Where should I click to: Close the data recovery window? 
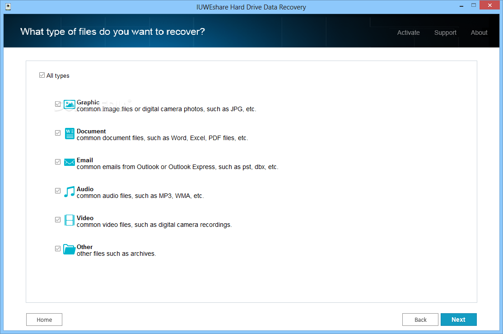[489, 5]
